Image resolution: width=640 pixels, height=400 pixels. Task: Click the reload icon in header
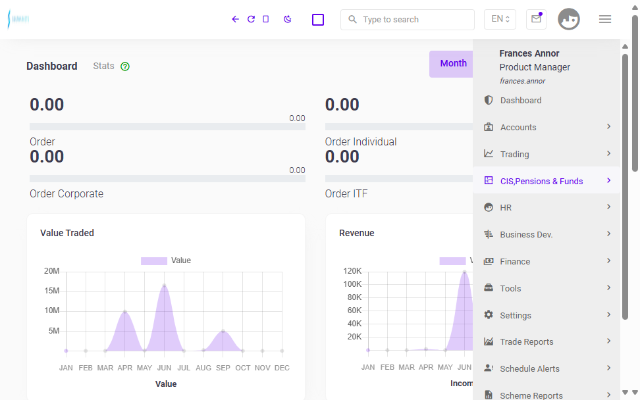point(251,19)
